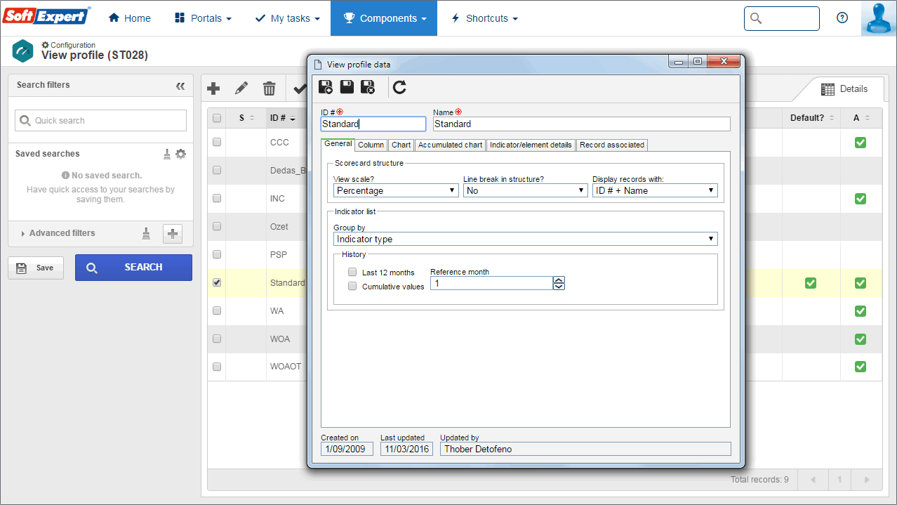Click the blue SEARCH button
Image resolution: width=897 pixels, height=505 pixels.
tap(133, 268)
